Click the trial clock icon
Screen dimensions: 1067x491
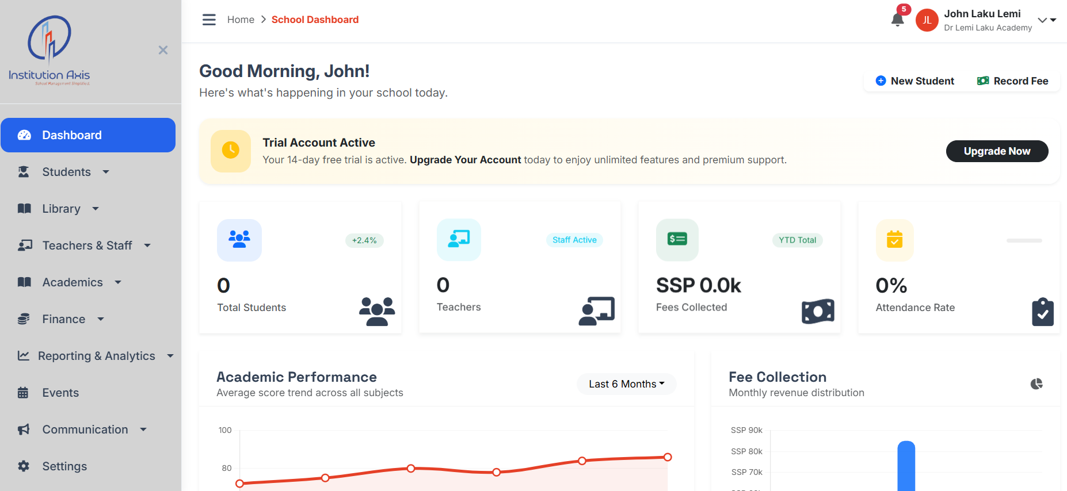pyautogui.click(x=231, y=151)
